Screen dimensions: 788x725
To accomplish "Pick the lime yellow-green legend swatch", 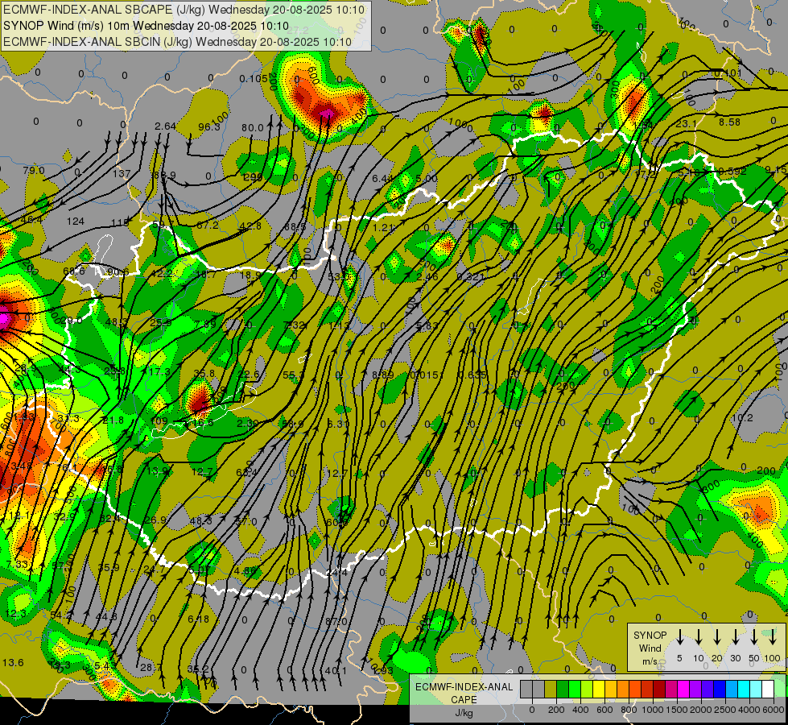I will 587,690.
